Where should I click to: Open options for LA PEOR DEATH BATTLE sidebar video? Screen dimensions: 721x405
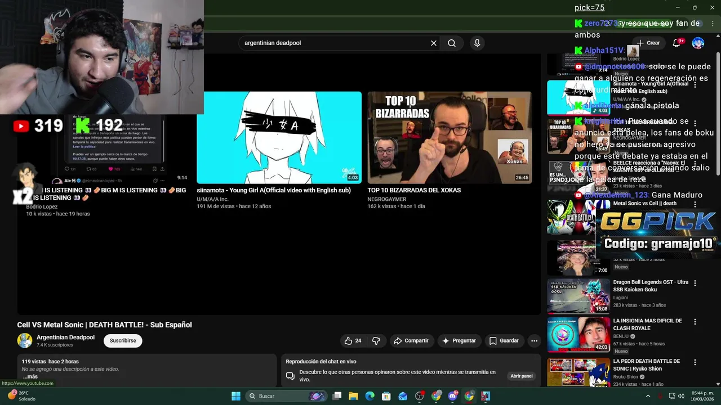695,362
